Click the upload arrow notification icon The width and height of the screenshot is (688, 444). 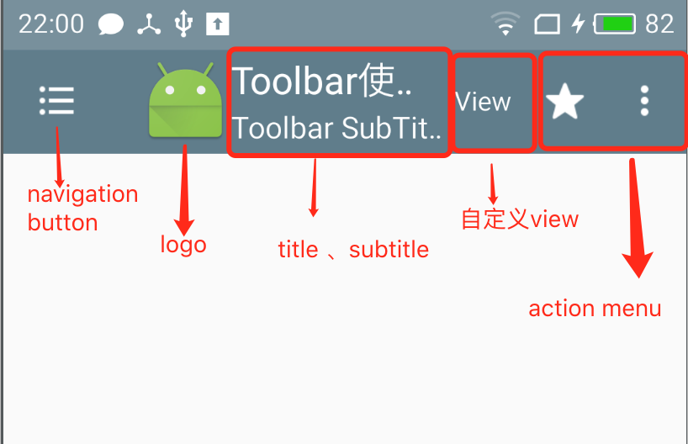[x=218, y=24]
